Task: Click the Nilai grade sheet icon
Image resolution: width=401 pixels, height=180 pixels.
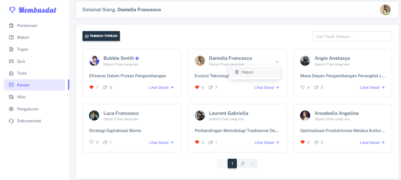Action: point(11,97)
